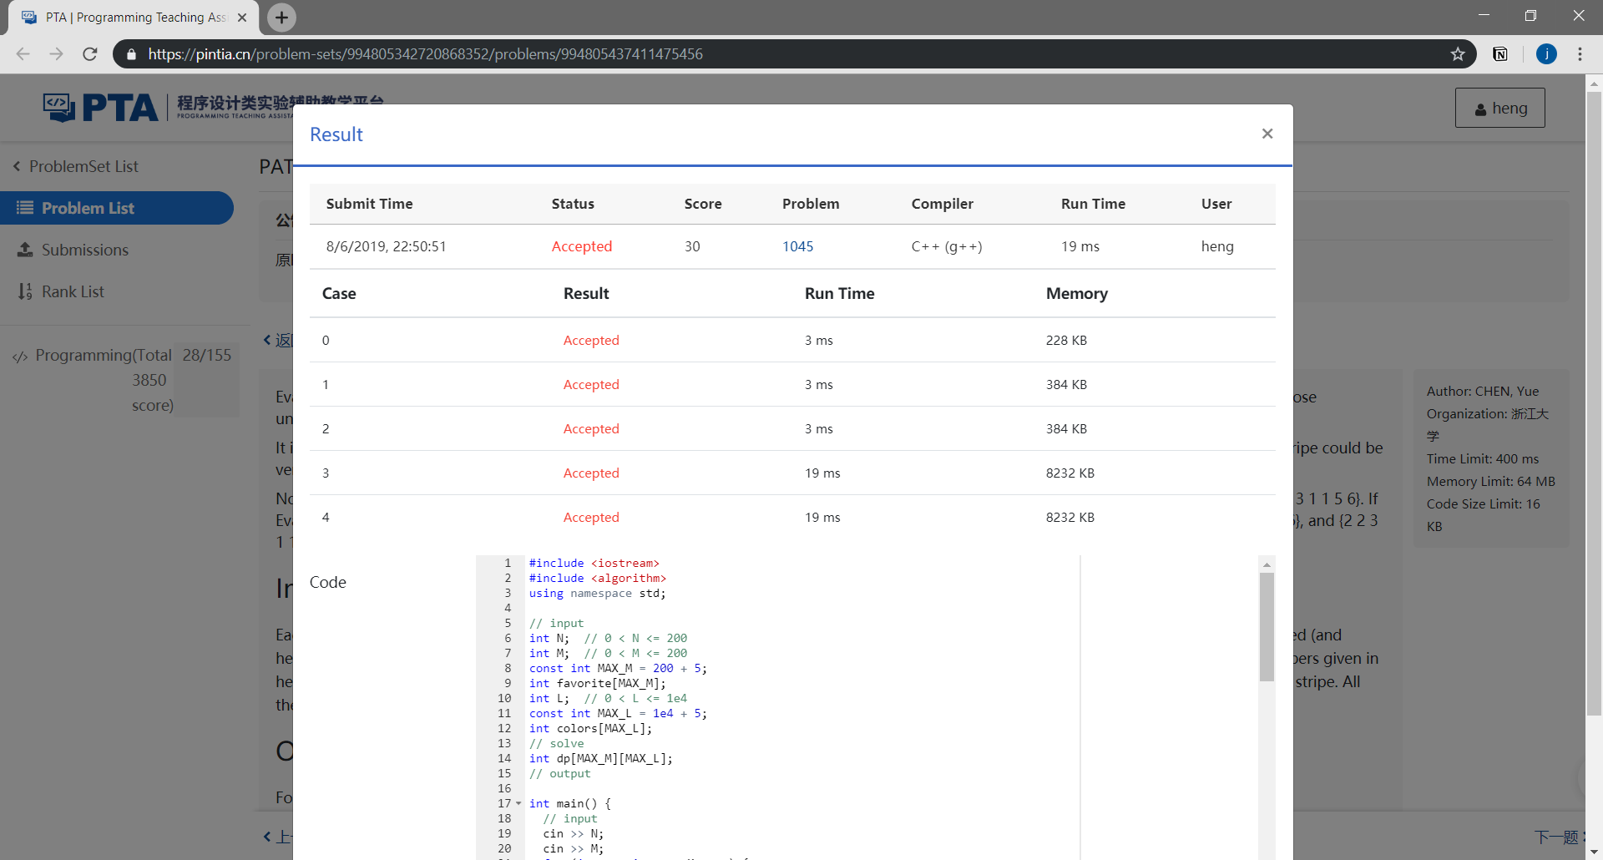
Task: Close the PTA browser tab
Action: tap(242, 18)
